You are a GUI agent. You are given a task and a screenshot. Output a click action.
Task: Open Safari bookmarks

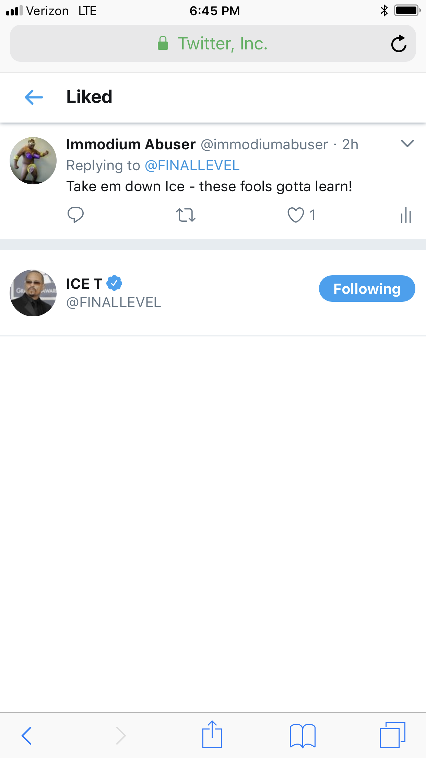[302, 735]
